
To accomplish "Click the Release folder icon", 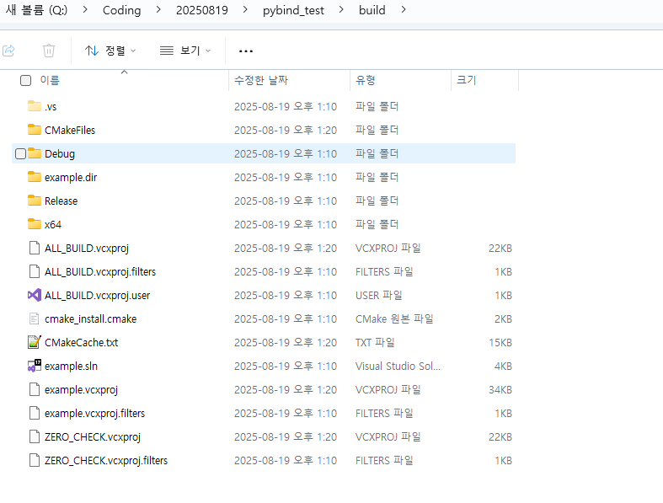I will [35, 200].
